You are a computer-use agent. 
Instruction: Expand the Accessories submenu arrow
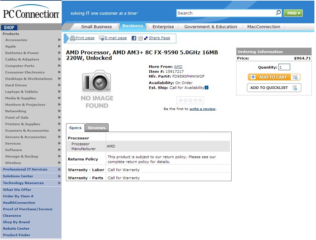click(60, 40)
